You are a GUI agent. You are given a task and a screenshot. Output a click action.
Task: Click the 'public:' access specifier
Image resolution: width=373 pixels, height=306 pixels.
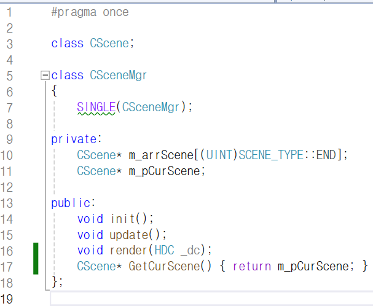tap(73, 203)
